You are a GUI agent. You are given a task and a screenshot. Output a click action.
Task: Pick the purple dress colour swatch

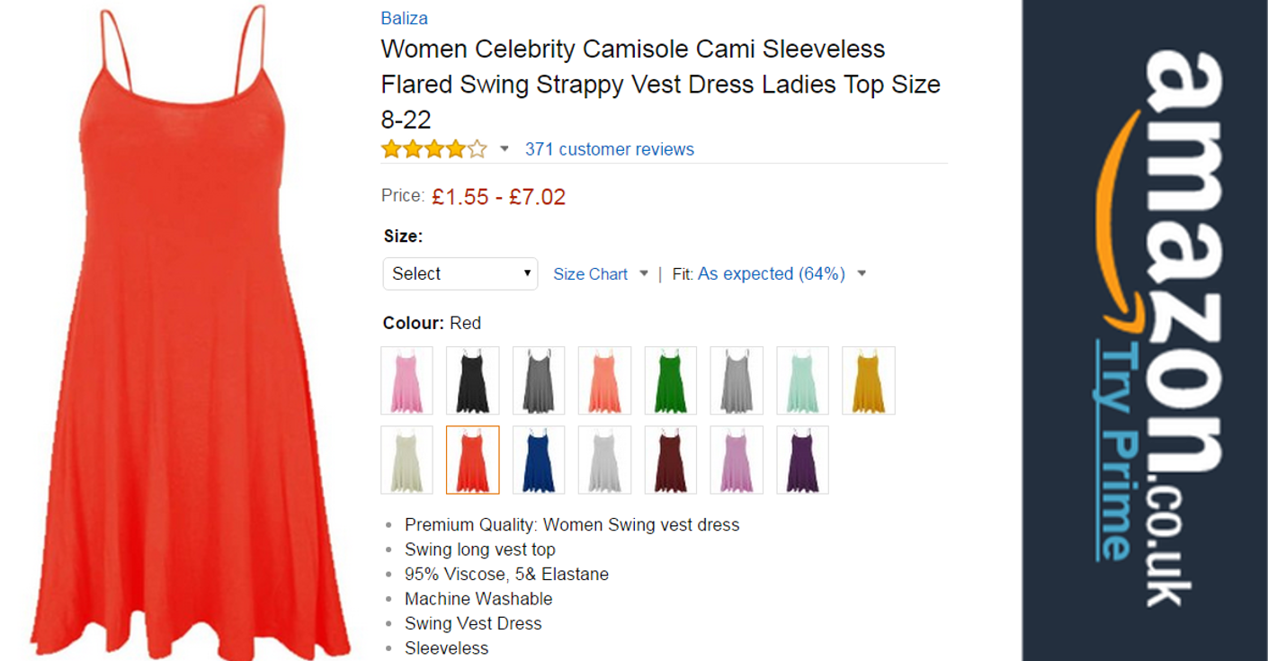pos(802,460)
